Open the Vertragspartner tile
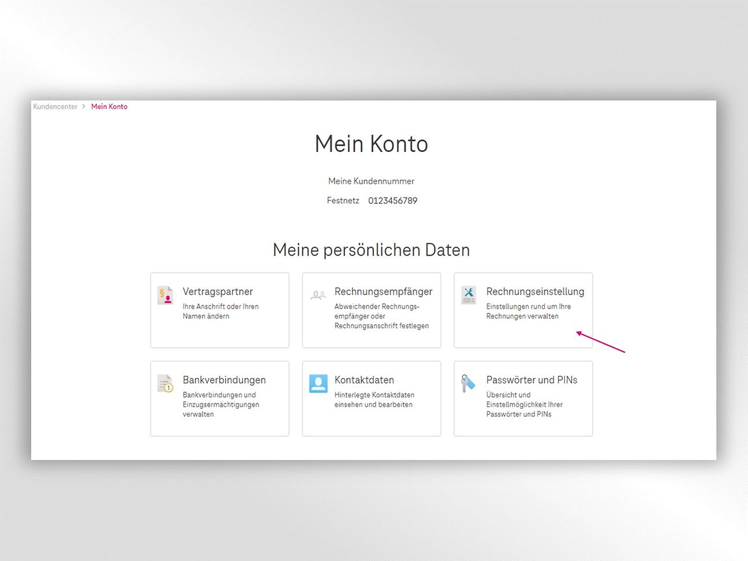Image resolution: width=748 pixels, height=561 pixels. (219, 310)
